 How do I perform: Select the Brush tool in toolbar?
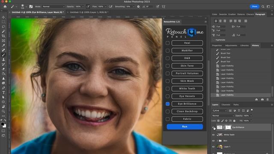[3, 55]
